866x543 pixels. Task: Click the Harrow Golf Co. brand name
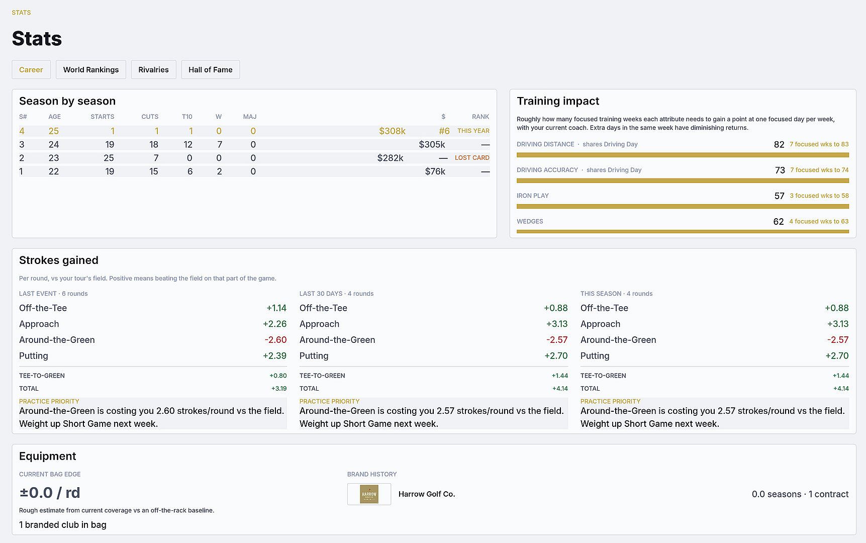point(427,494)
